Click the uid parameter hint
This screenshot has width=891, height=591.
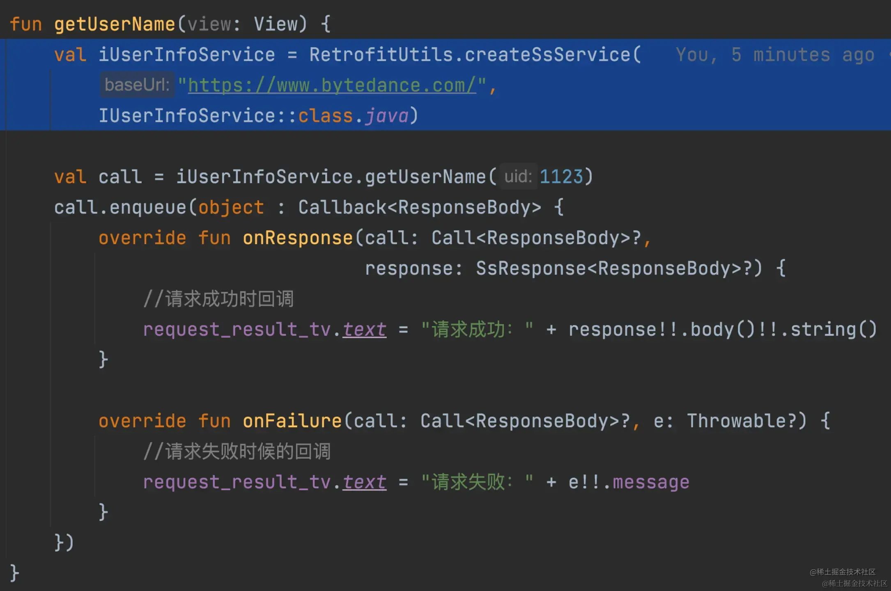[518, 176]
